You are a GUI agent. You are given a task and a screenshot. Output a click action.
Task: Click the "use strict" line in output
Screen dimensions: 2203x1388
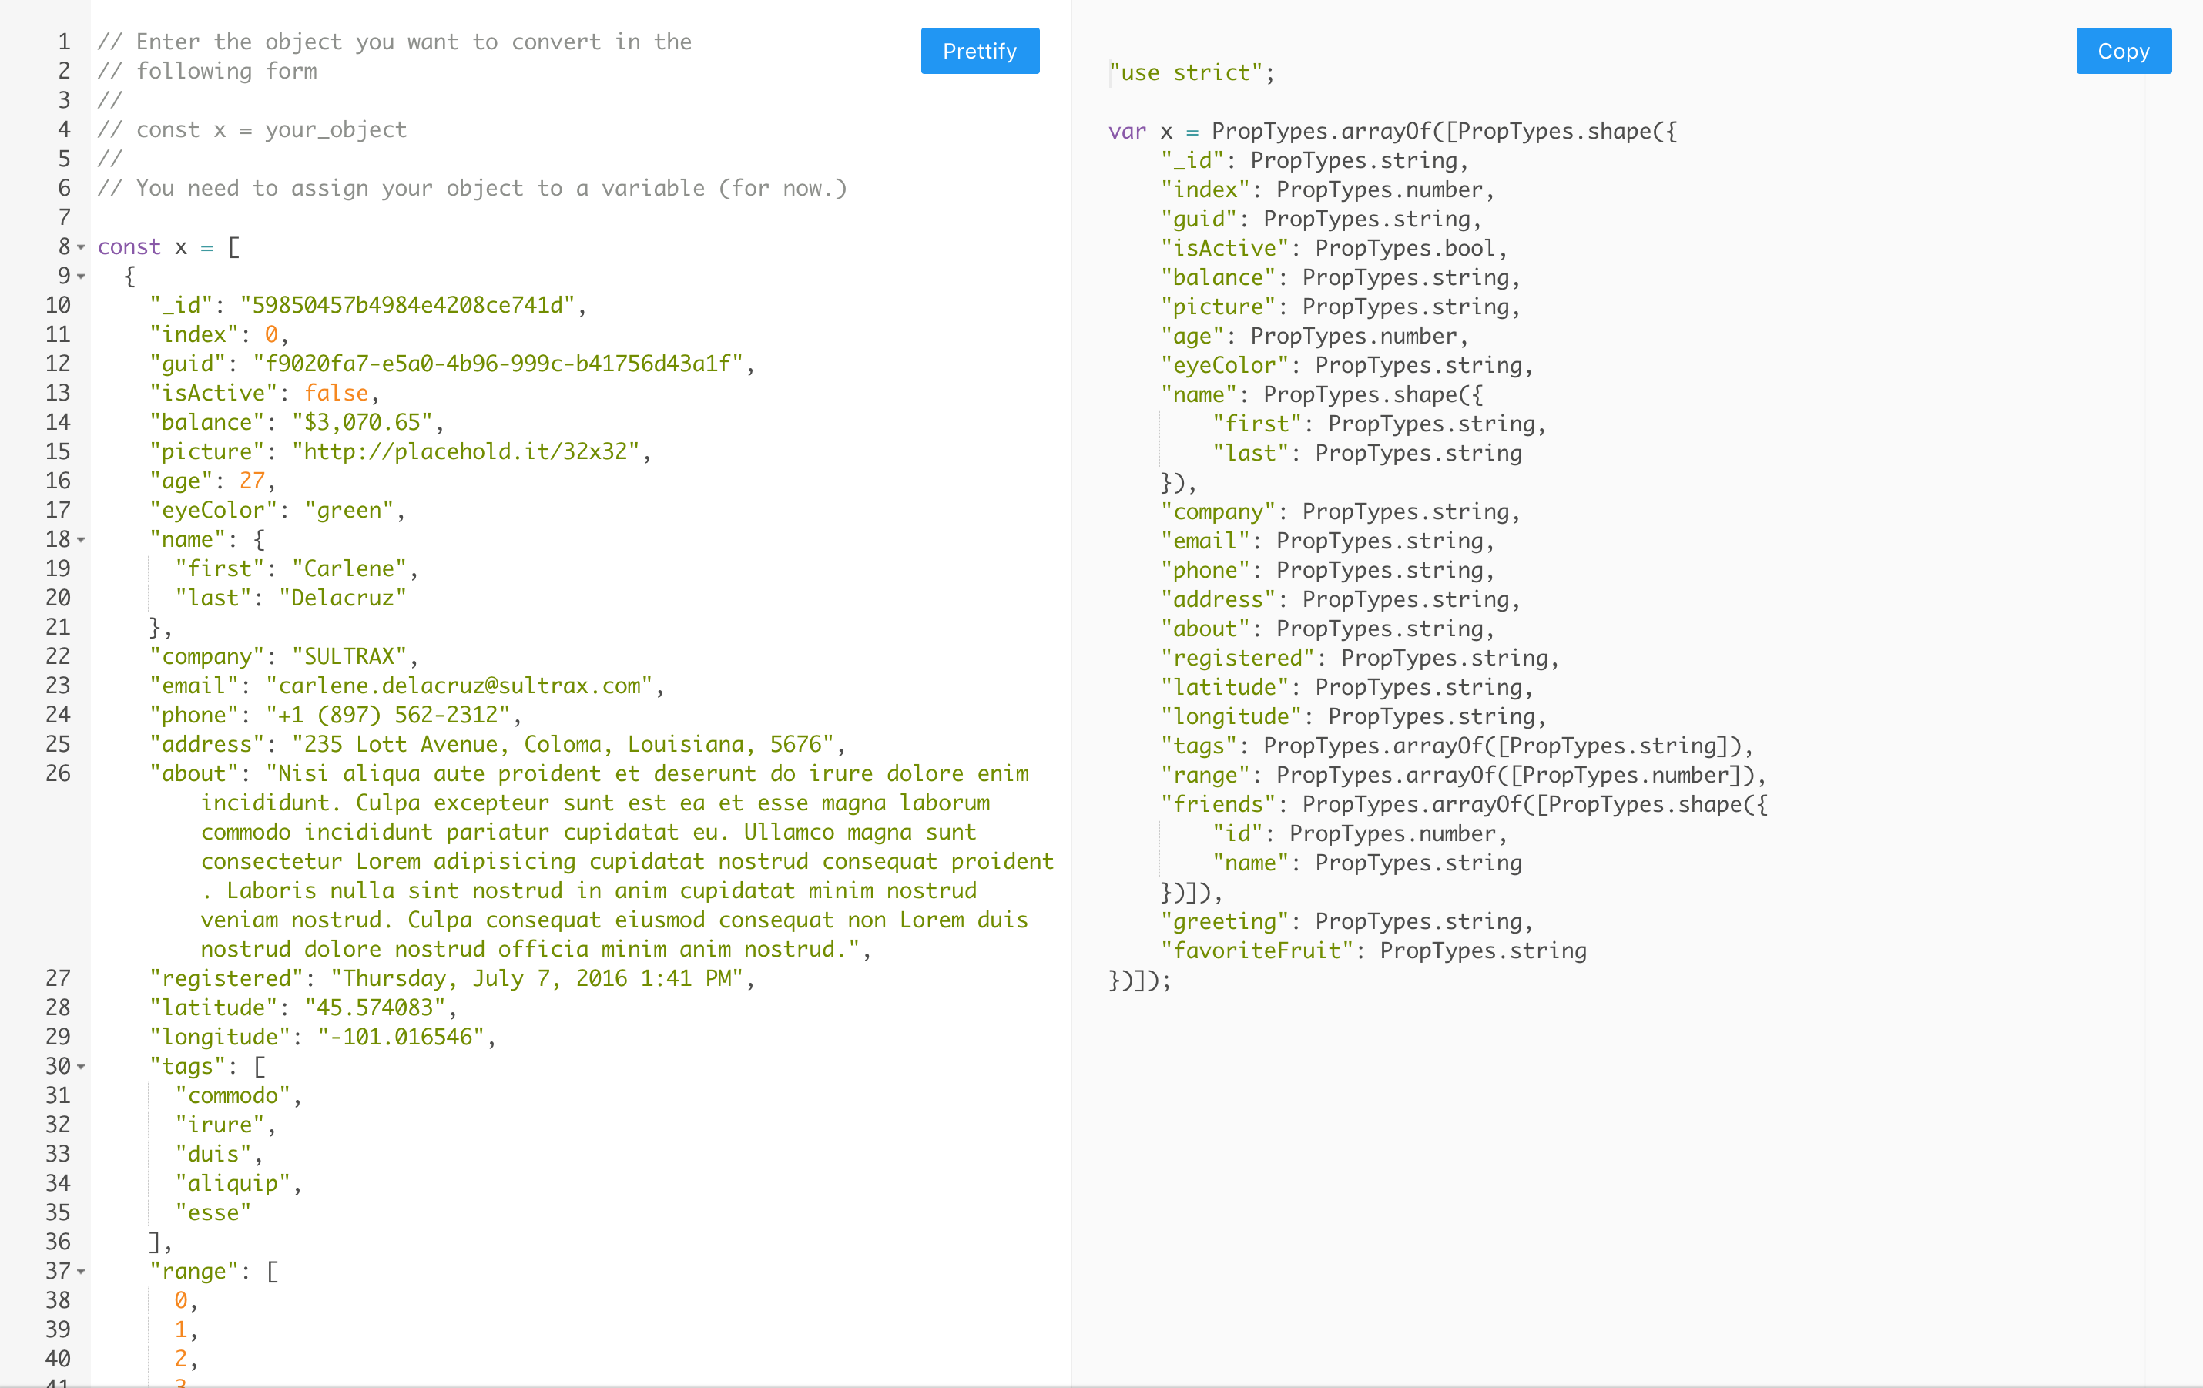[1191, 73]
